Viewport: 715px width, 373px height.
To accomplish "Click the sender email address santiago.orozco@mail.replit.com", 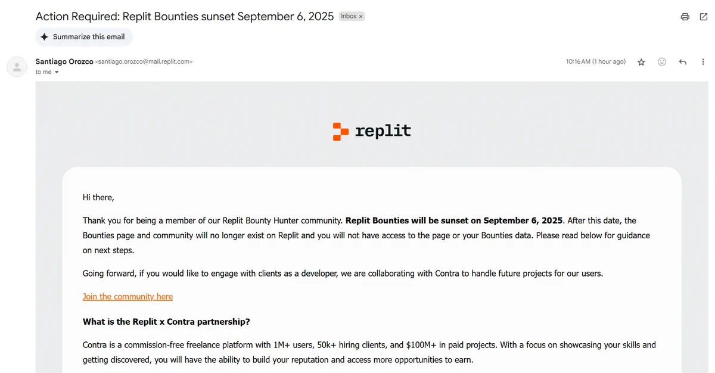I will pos(144,61).
